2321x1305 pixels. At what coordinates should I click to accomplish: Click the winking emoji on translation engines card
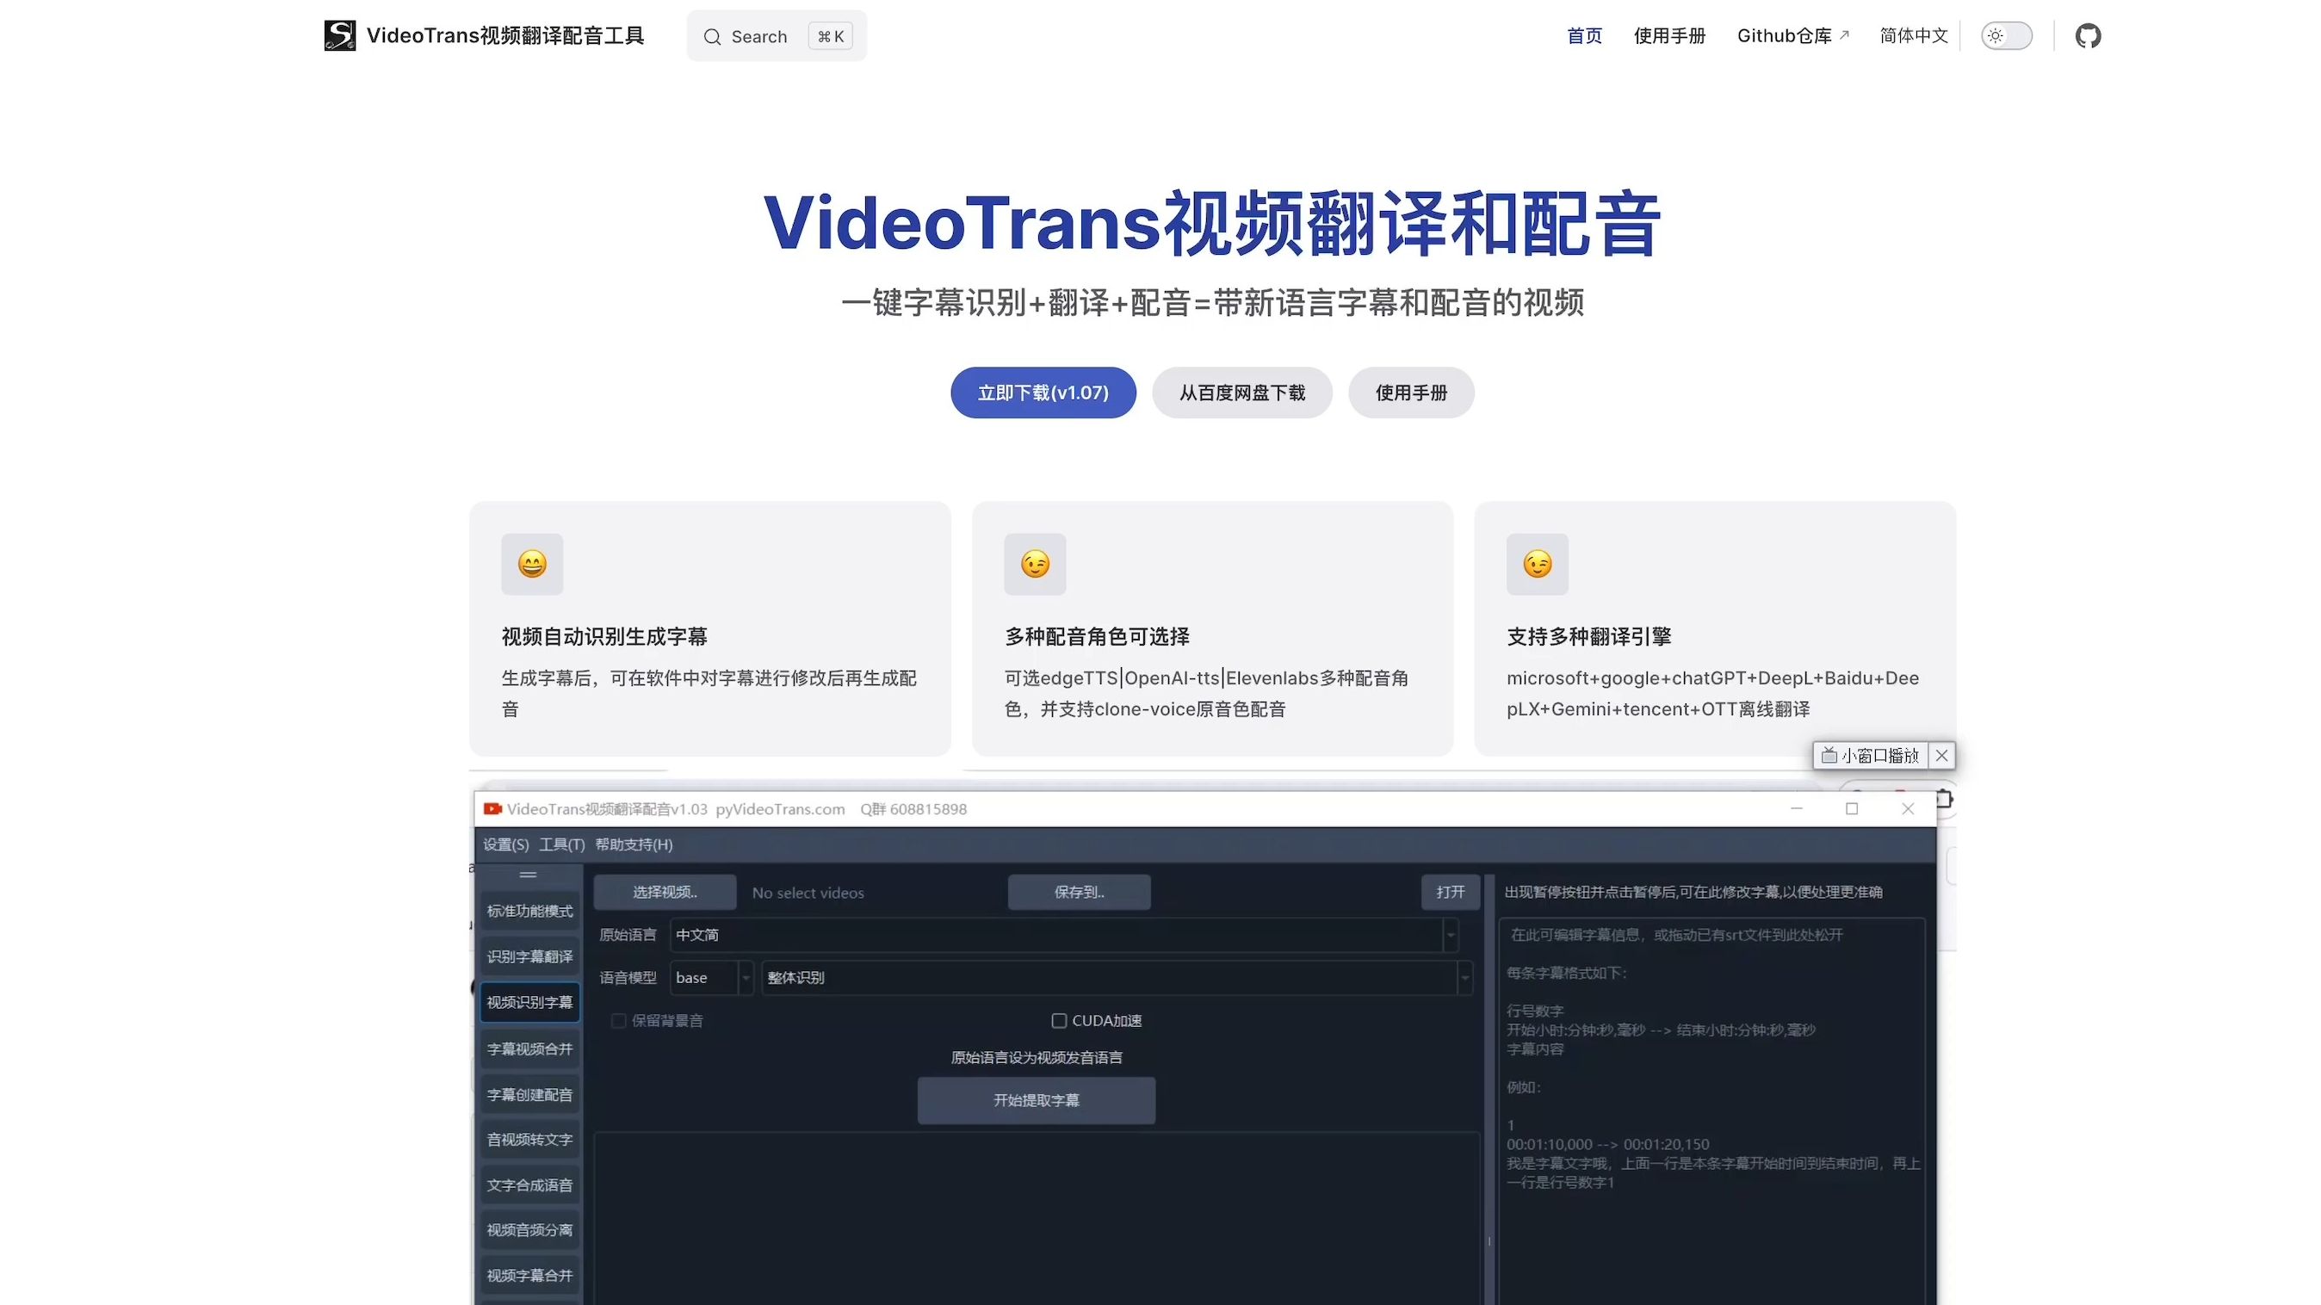(1537, 564)
